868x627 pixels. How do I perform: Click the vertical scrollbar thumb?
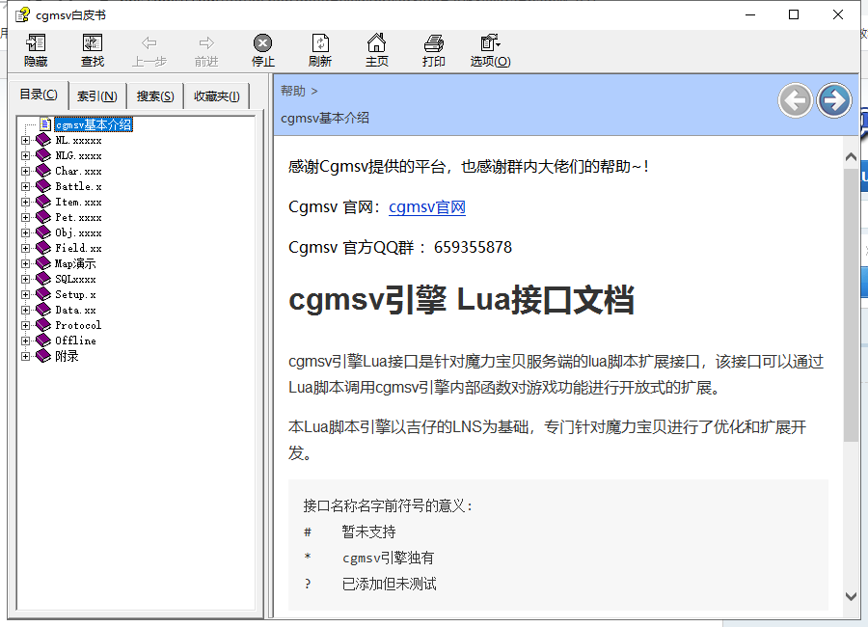tap(851, 305)
